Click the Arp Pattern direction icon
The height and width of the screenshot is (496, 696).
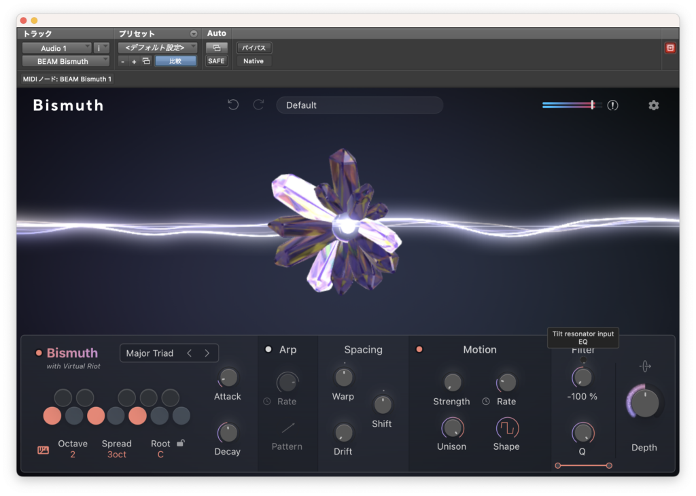point(288,428)
